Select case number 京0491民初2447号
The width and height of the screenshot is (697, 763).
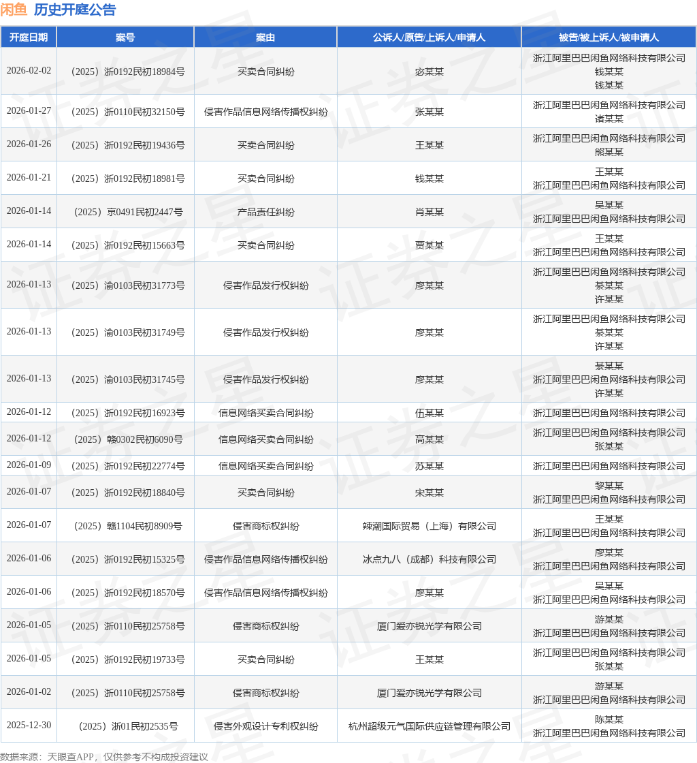click(128, 212)
